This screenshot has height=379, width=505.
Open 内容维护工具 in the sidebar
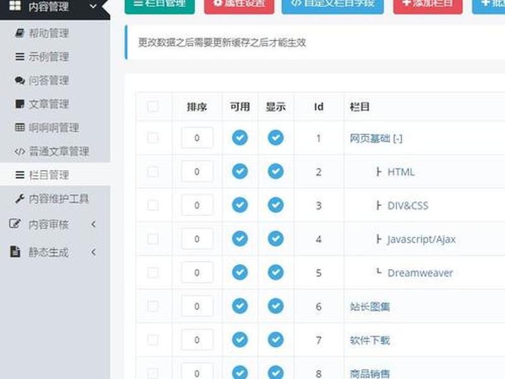click(59, 198)
